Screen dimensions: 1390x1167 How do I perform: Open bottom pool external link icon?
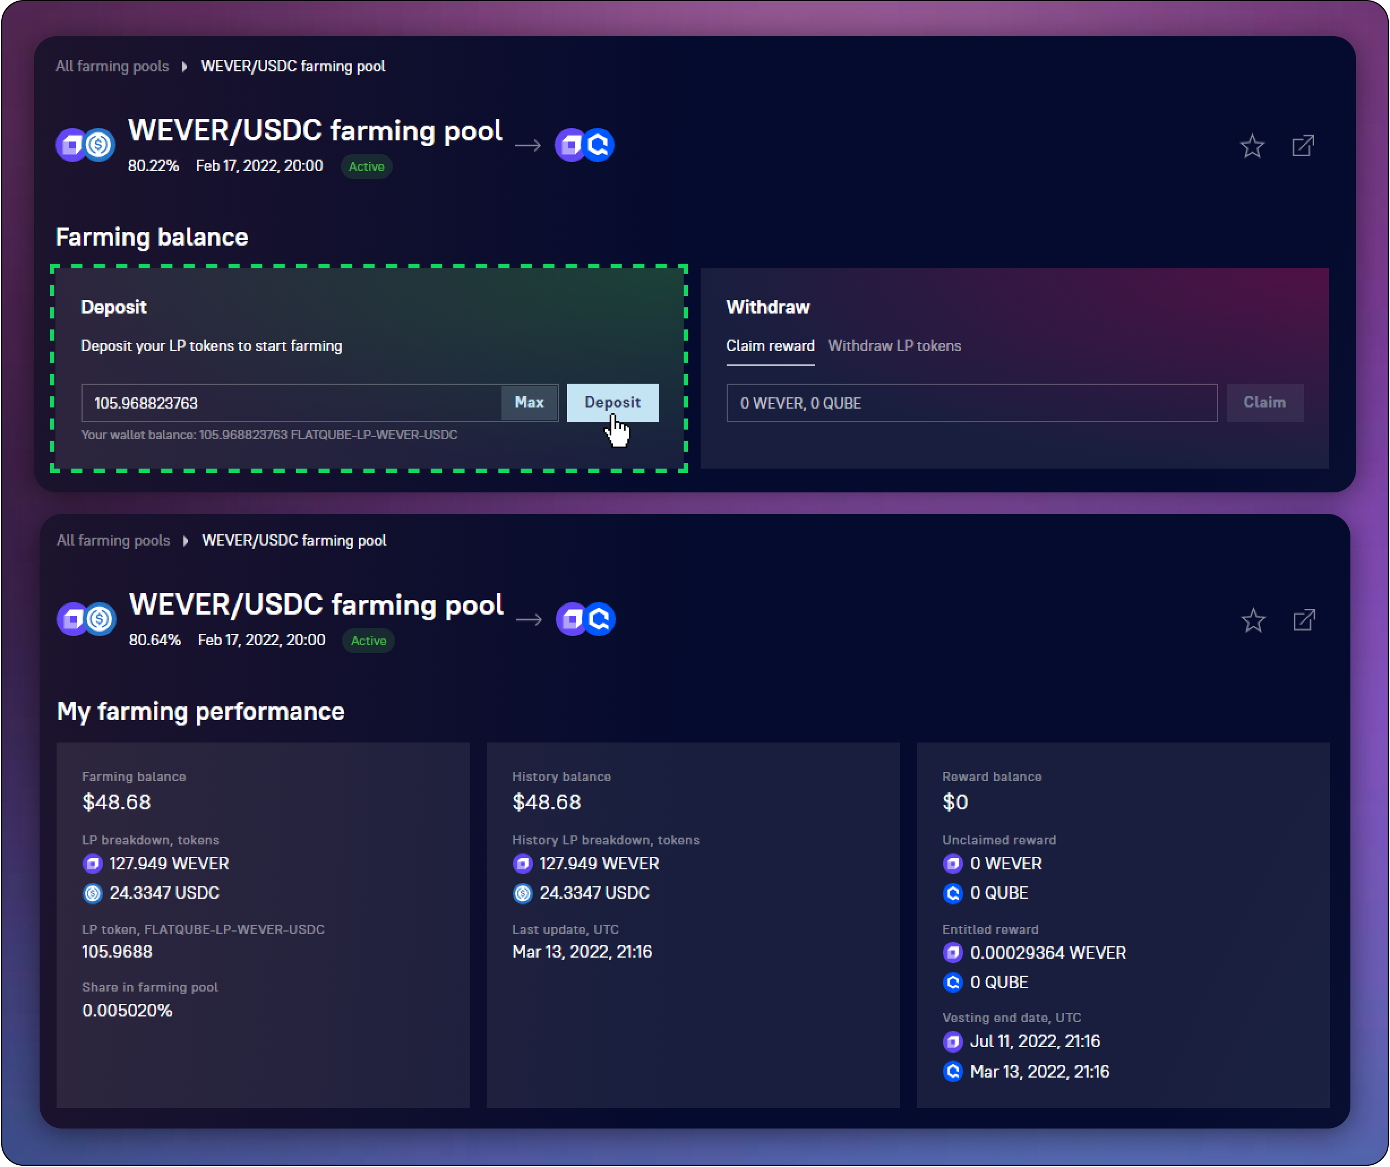click(x=1303, y=620)
